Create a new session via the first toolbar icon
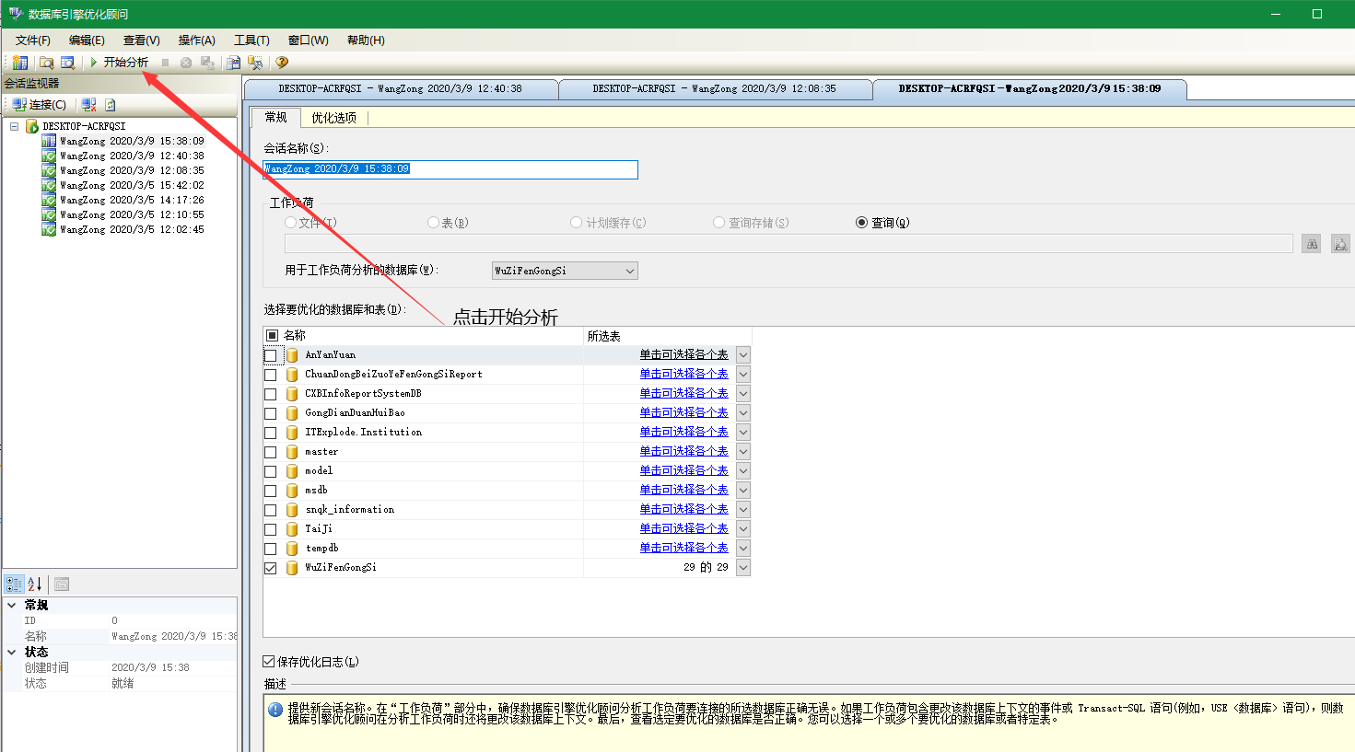1355x752 pixels. coord(20,63)
